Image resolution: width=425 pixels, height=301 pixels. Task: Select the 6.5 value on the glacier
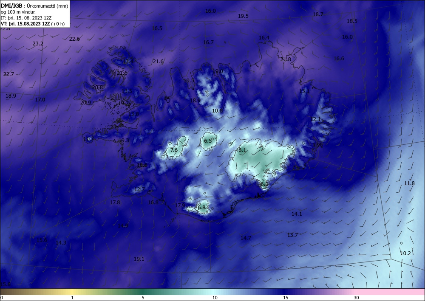(208, 141)
